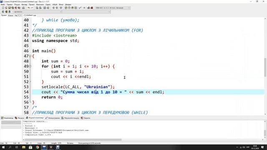
Task: Undo the last edit via toolbar
Action: pos(29,8)
